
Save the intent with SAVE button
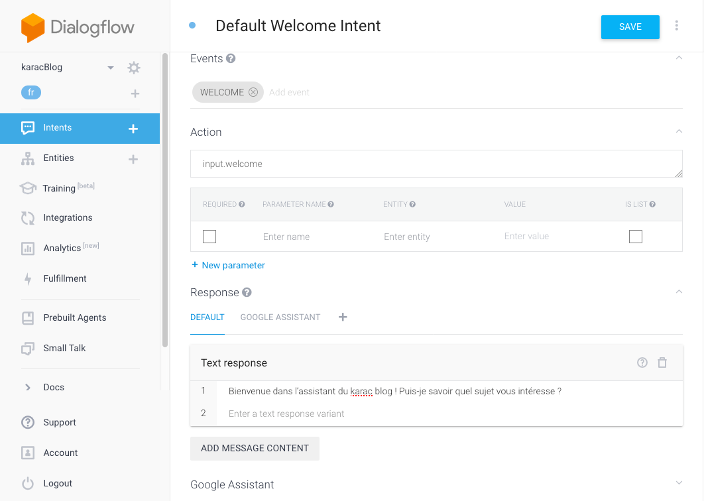click(x=630, y=27)
